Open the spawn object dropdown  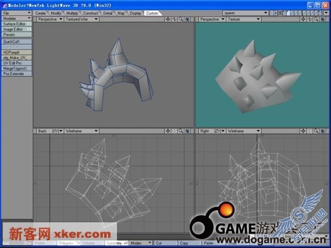click(x=245, y=13)
